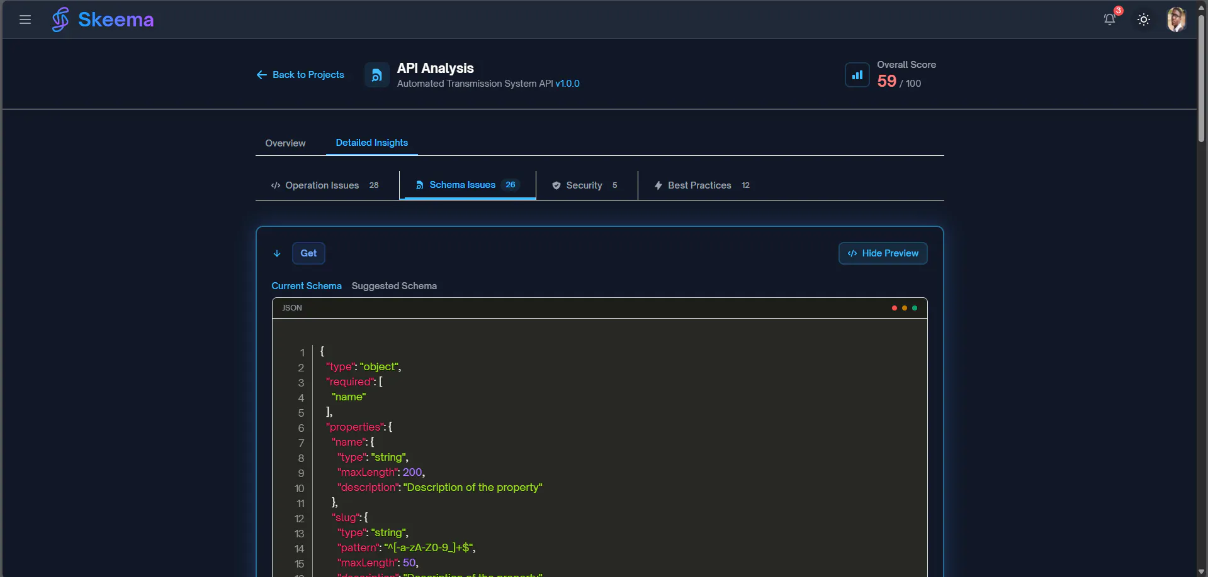The height and width of the screenshot is (577, 1208).
Task: Click the Skeema brand name
Action: click(x=116, y=19)
